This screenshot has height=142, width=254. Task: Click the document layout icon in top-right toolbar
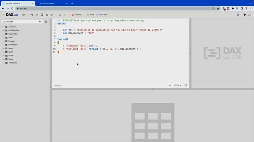click(238, 15)
